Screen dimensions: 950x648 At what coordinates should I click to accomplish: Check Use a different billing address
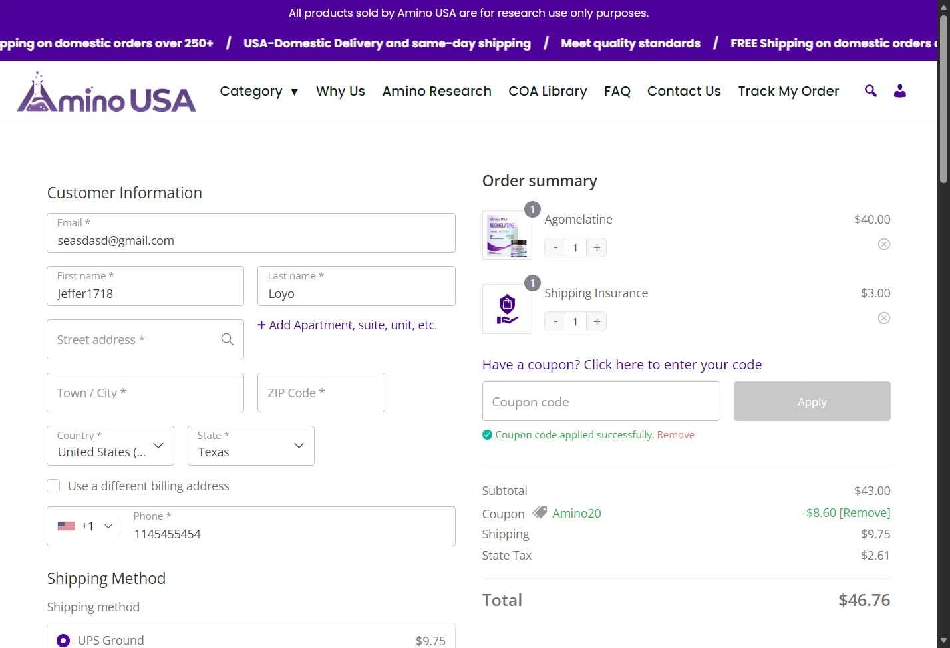(x=53, y=486)
